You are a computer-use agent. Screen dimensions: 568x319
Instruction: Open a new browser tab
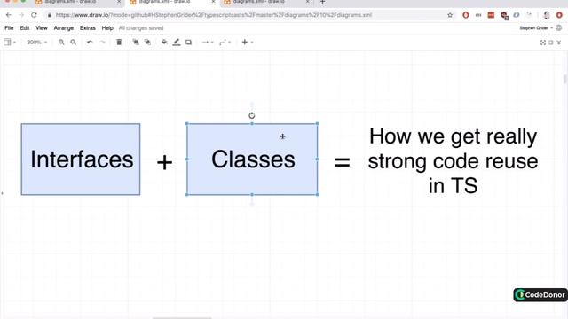[x=322, y=2]
